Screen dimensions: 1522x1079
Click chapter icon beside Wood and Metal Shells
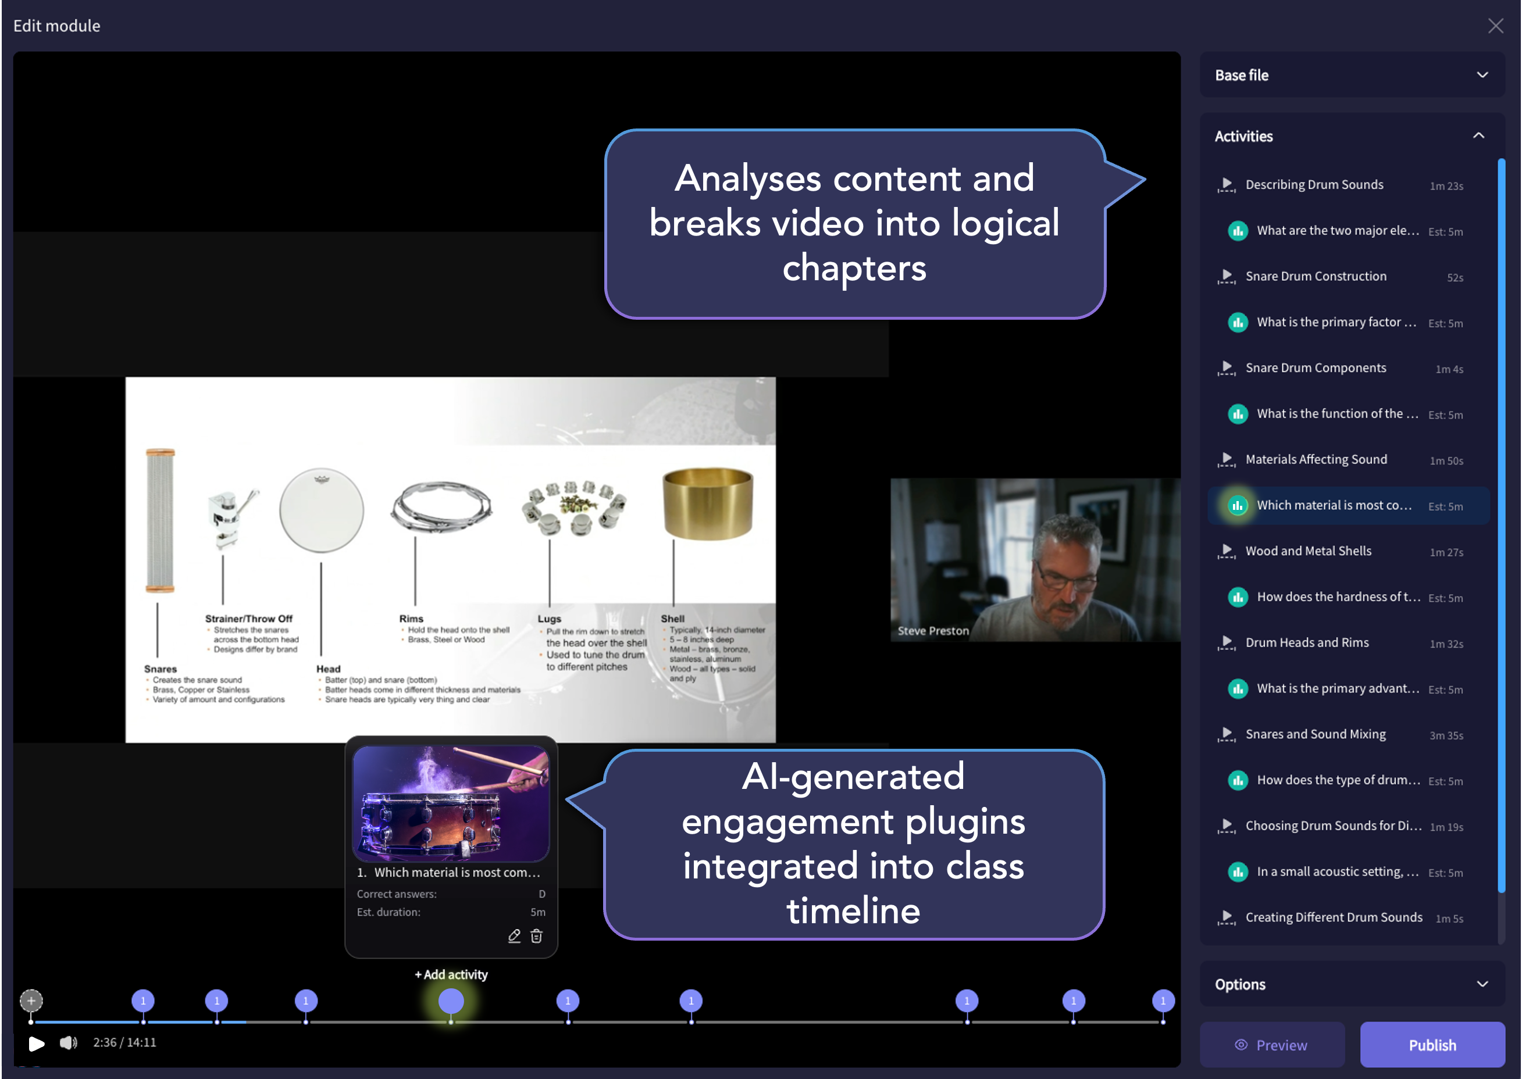point(1226,552)
